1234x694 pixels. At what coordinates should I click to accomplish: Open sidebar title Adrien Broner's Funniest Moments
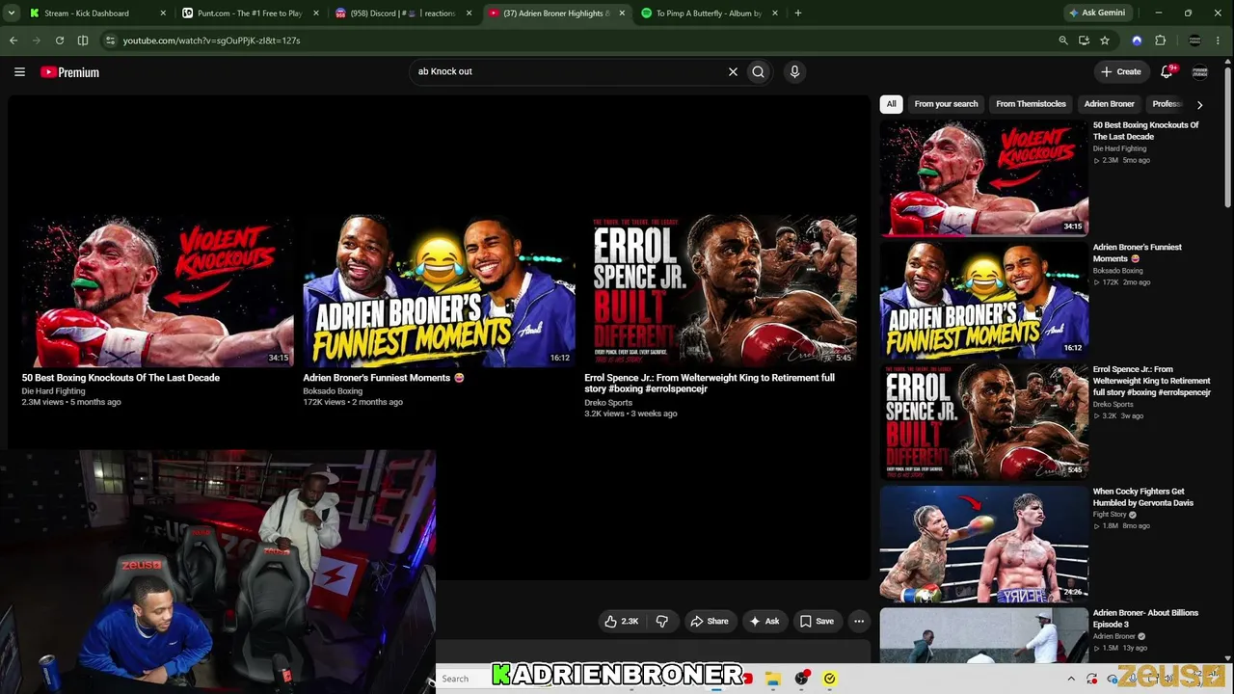[1138, 253]
